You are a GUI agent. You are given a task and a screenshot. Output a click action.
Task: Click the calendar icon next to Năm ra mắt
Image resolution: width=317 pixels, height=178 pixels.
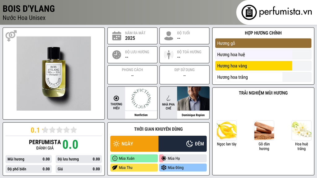coord(117,36)
